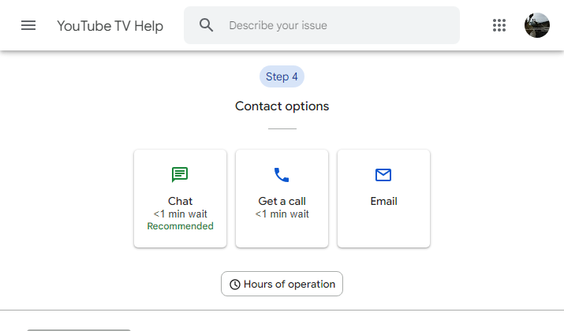Click the blue email envelope icon
Viewport: 564px width, 331px height.
(x=383, y=175)
